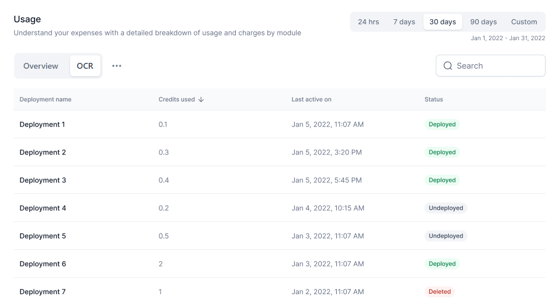Switch to the OCR tab
554x300 pixels.
click(x=85, y=66)
